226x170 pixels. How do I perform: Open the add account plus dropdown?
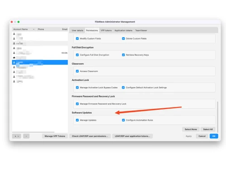coord(17,136)
